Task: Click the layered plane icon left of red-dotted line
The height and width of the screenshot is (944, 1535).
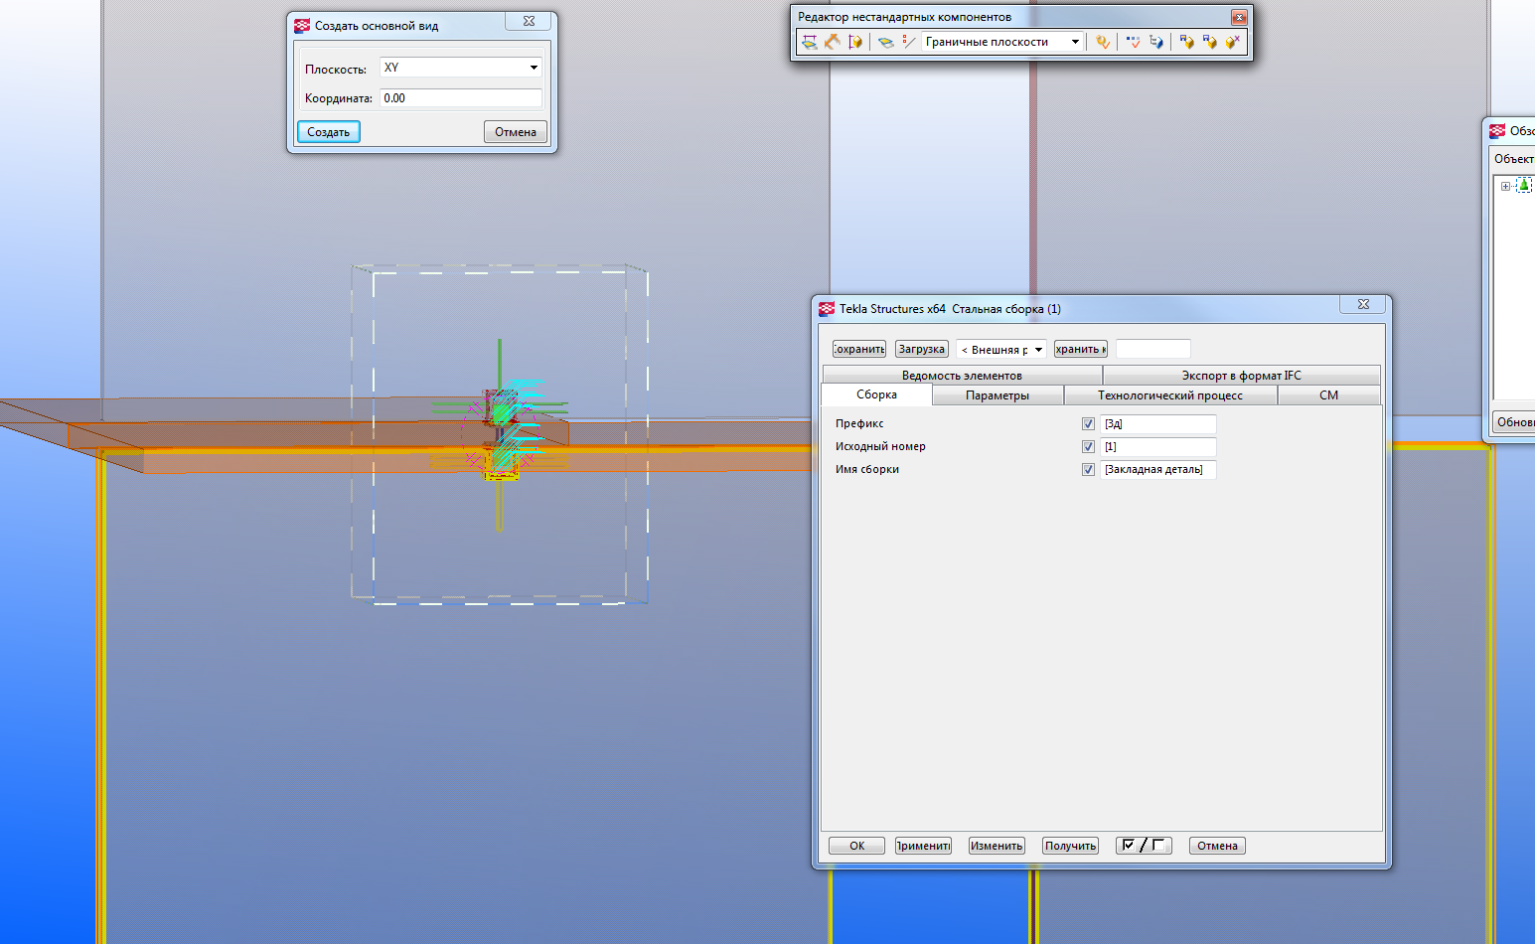Action: click(885, 42)
